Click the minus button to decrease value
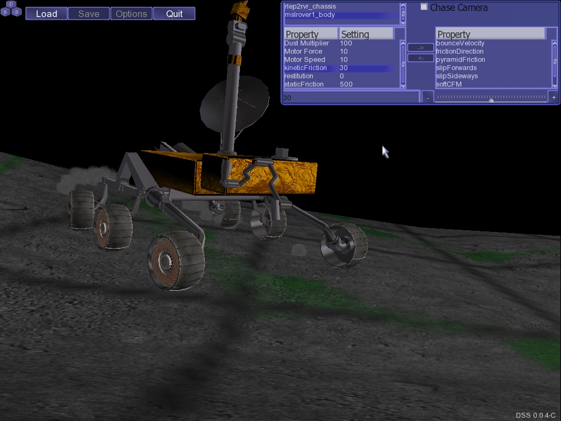Image resolution: width=561 pixels, height=421 pixels. pyautogui.click(x=428, y=98)
